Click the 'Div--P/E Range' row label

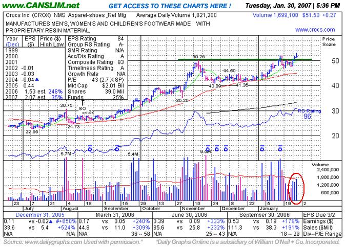coord(322,234)
